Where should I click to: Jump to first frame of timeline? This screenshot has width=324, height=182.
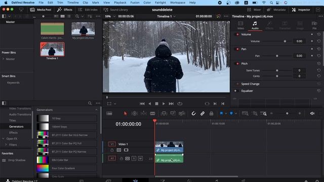click(x=142, y=104)
